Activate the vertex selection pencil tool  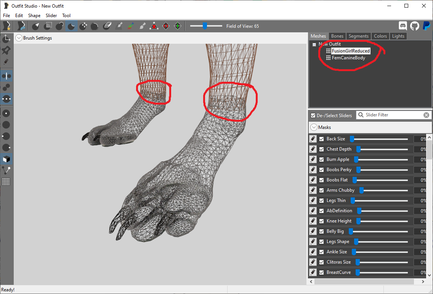click(6, 62)
